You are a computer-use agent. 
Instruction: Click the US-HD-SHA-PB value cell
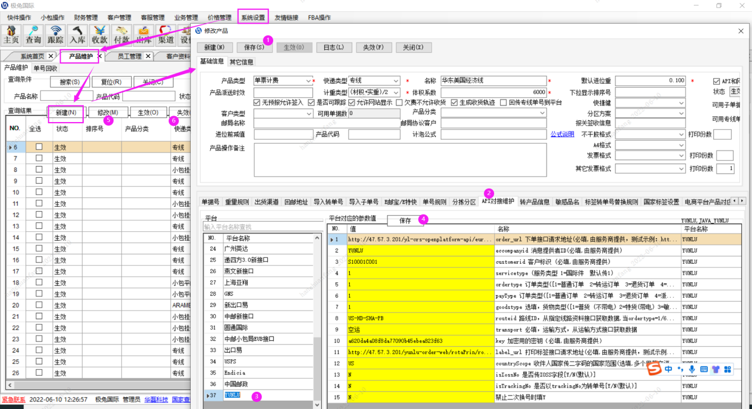419,318
